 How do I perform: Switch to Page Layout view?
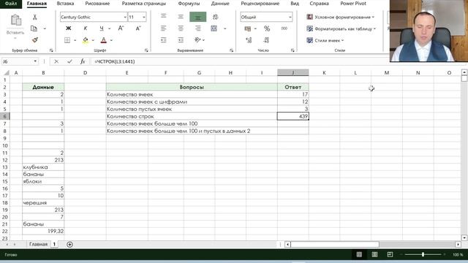click(x=374, y=254)
